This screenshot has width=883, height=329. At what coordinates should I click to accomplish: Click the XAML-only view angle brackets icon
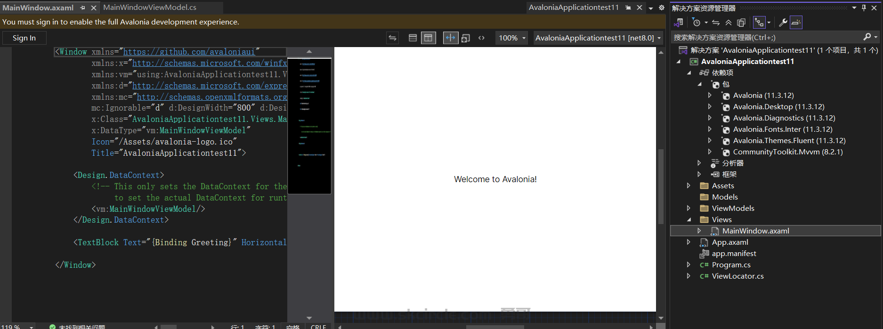(x=481, y=38)
